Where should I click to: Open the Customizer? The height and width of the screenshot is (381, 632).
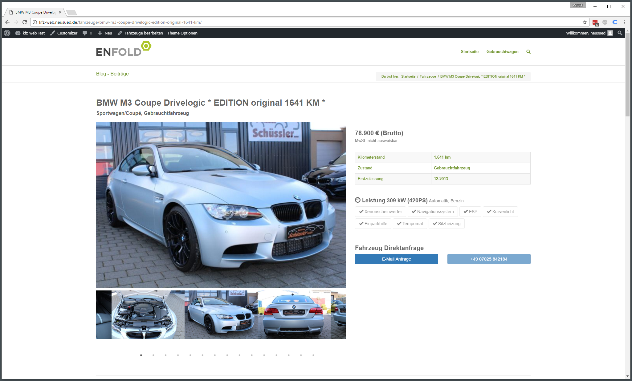[x=64, y=33]
